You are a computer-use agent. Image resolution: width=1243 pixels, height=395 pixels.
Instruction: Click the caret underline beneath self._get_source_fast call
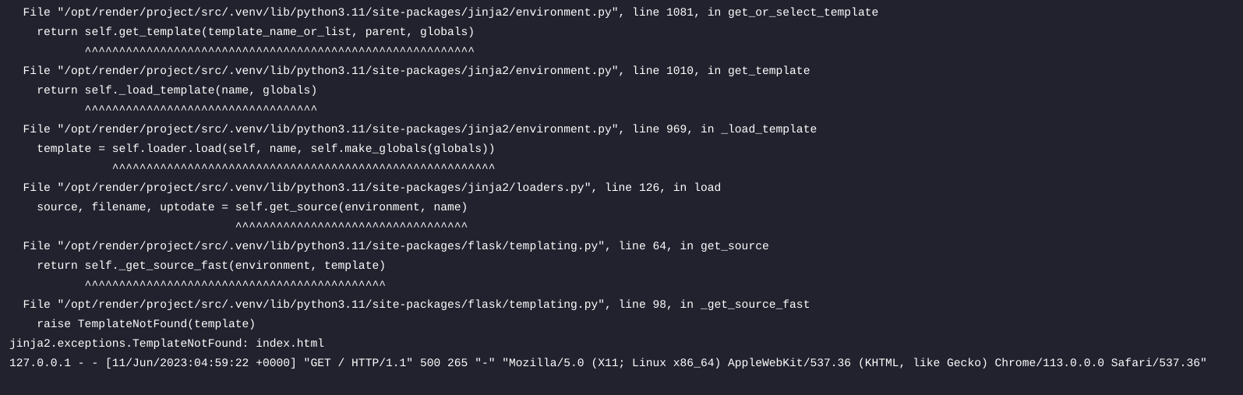point(235,285)
